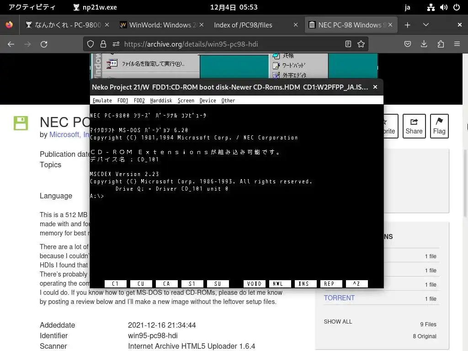
Task: Open the Harddisk menu
Action: [x=161, y=101]
